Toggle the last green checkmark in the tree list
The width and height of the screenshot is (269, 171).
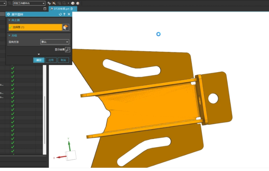pos(12,151)
